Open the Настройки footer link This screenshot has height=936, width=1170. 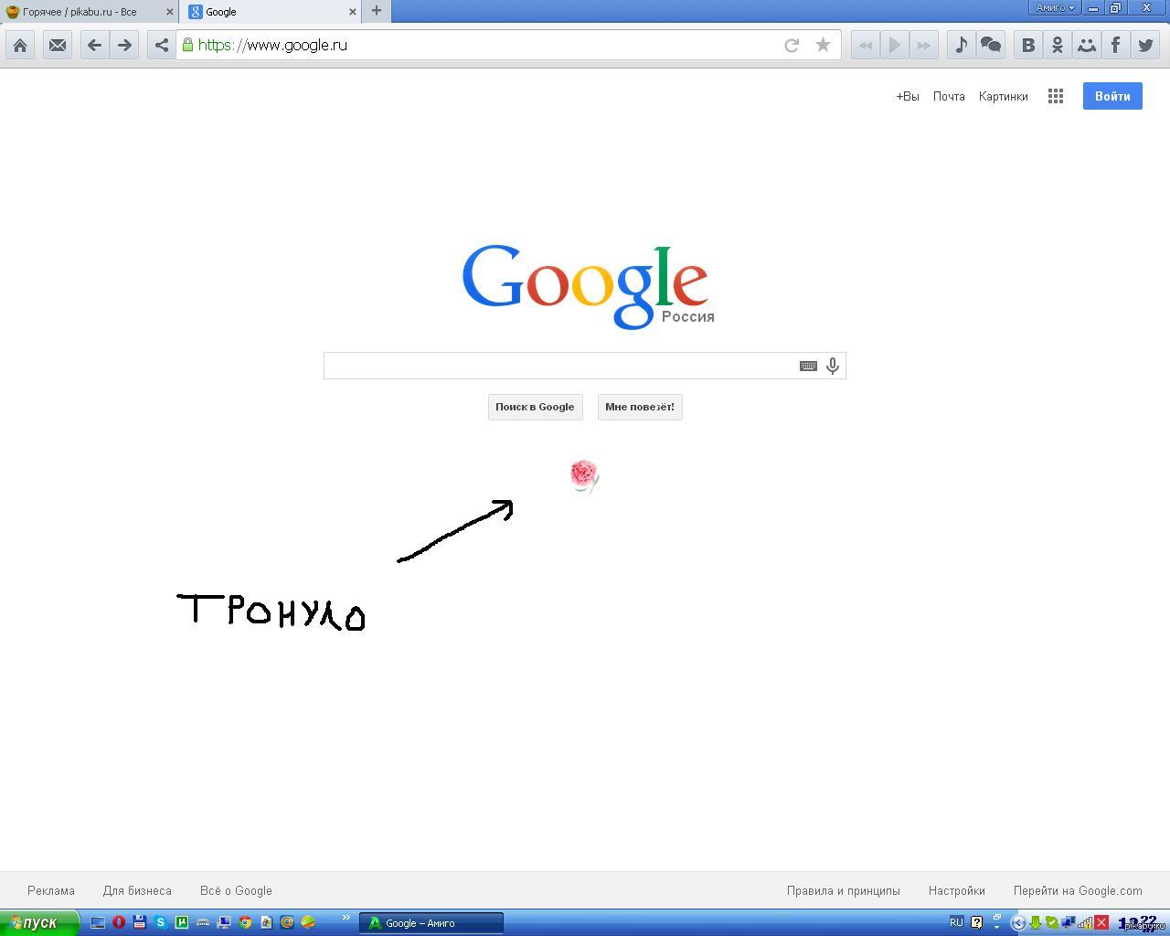(x=957, y=890)
